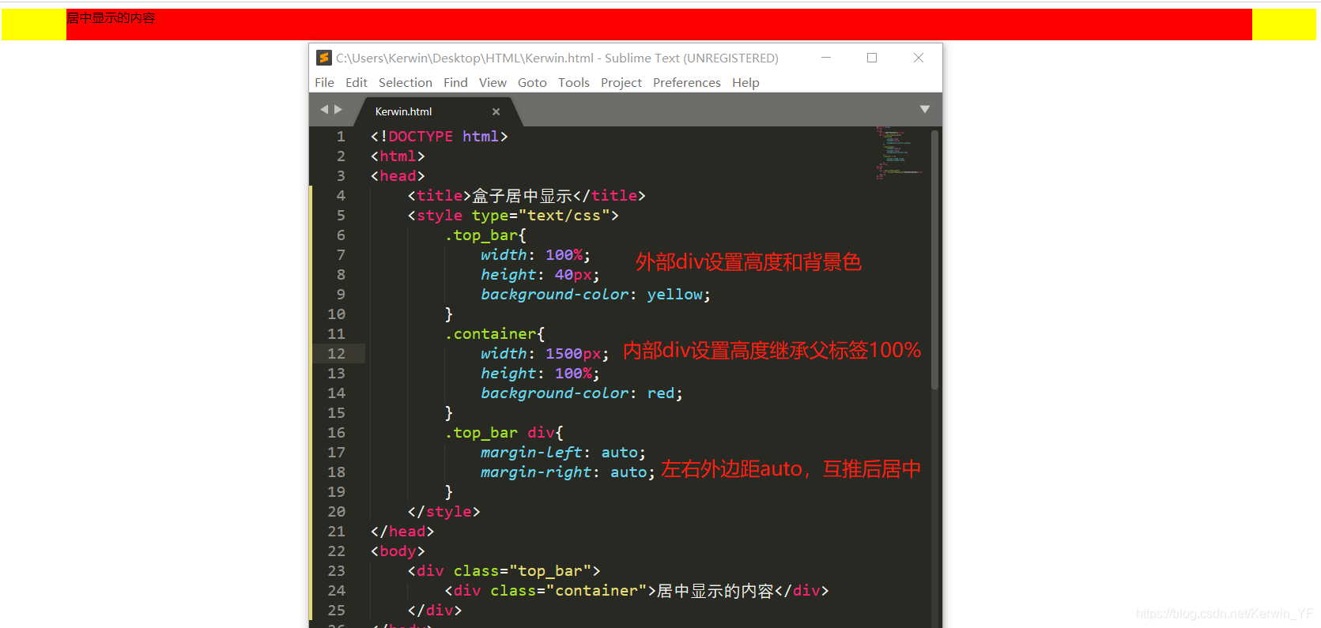Open the Edit menu
This screenshot has height=628, width=1321.
tap(356, 82)
